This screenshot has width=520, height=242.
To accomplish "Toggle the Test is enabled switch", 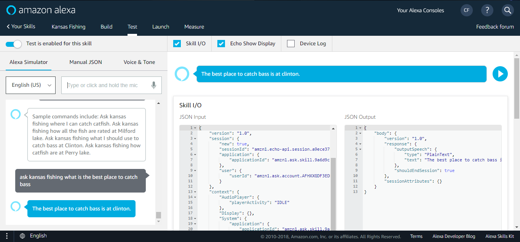I will pos(14,44).
